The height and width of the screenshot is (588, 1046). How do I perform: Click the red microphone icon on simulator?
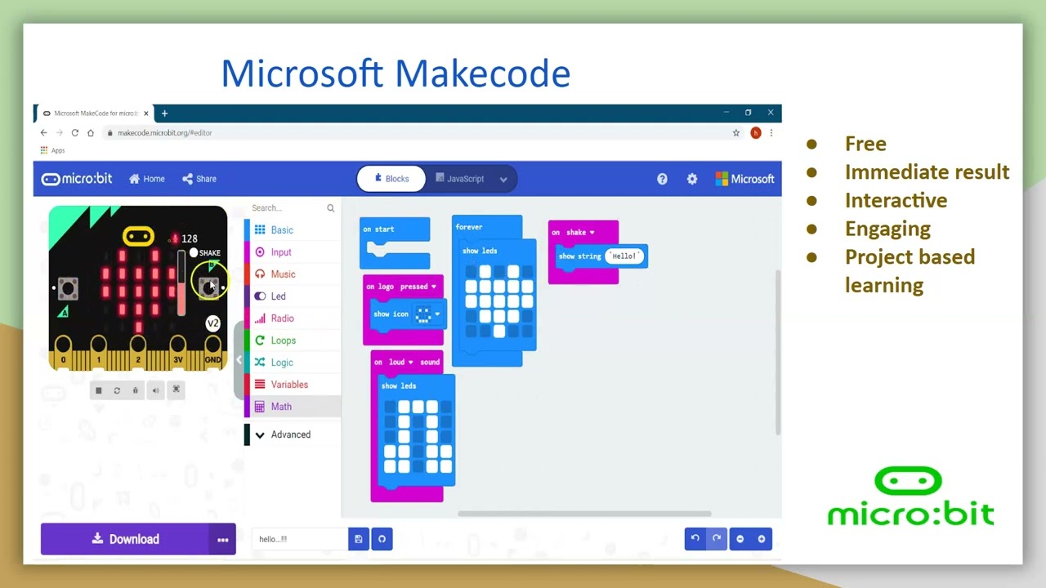point(174,238)
